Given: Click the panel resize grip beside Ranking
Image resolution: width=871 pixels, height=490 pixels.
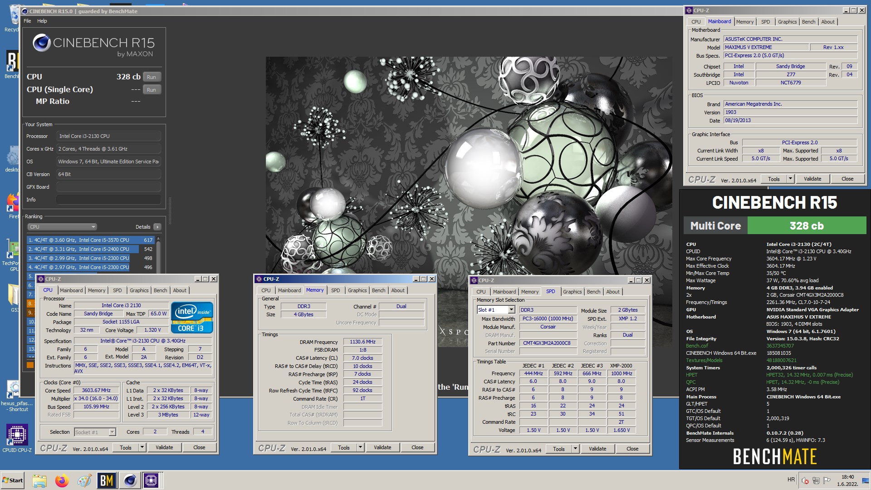Looking at the screenshot, I should pyautogui.click(x=170, y=211).
